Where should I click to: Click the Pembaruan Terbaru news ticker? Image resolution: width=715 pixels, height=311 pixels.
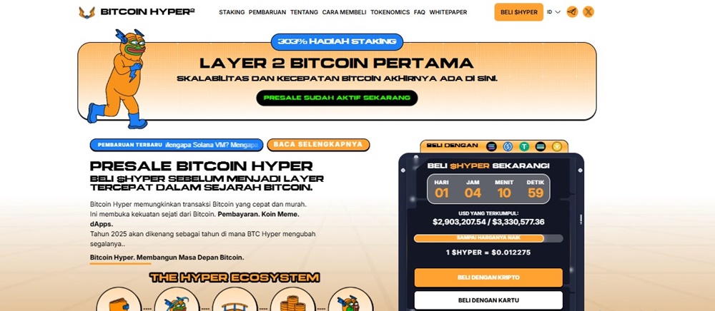tap(177, 145)
